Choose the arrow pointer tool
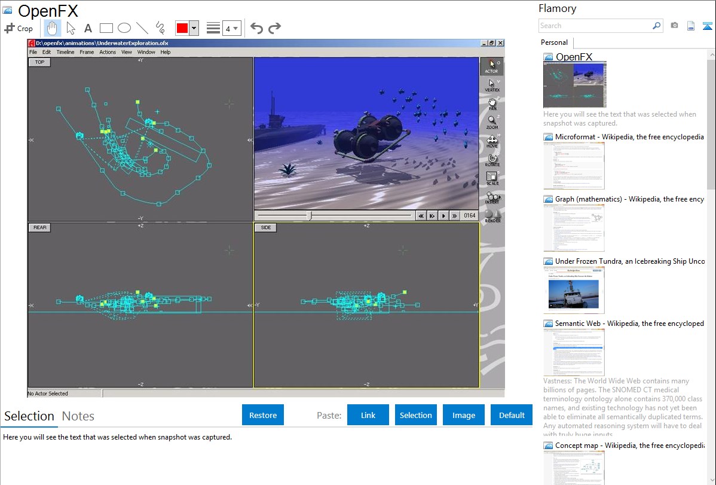The width and height of the screenshot is (716, 485). tap(71, 28)
